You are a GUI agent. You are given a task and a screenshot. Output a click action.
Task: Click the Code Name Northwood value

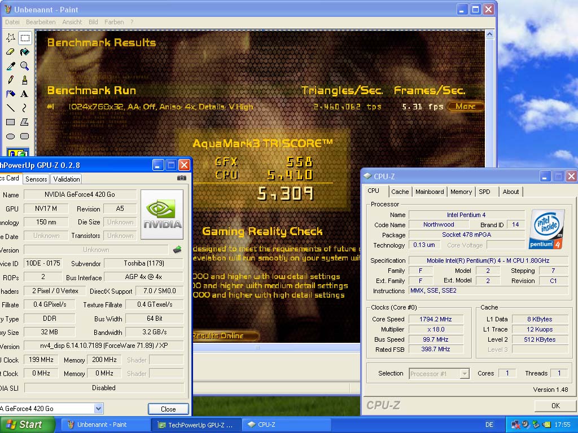coord(439,224)
